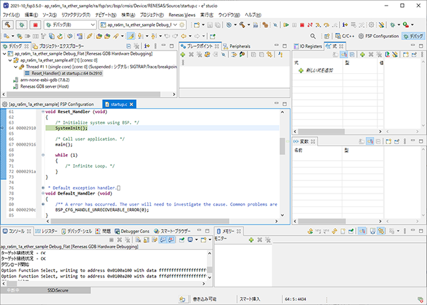Viewport: 427px width, 305px height.
Task: Click 新しい式を追加 in Expressions view
Action: (x=319, y=70)
